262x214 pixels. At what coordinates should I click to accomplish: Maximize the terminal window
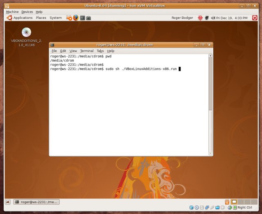click(x=203, y=45)
